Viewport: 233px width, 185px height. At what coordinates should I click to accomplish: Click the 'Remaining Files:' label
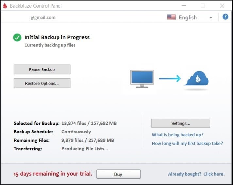[x=32, y=140]
